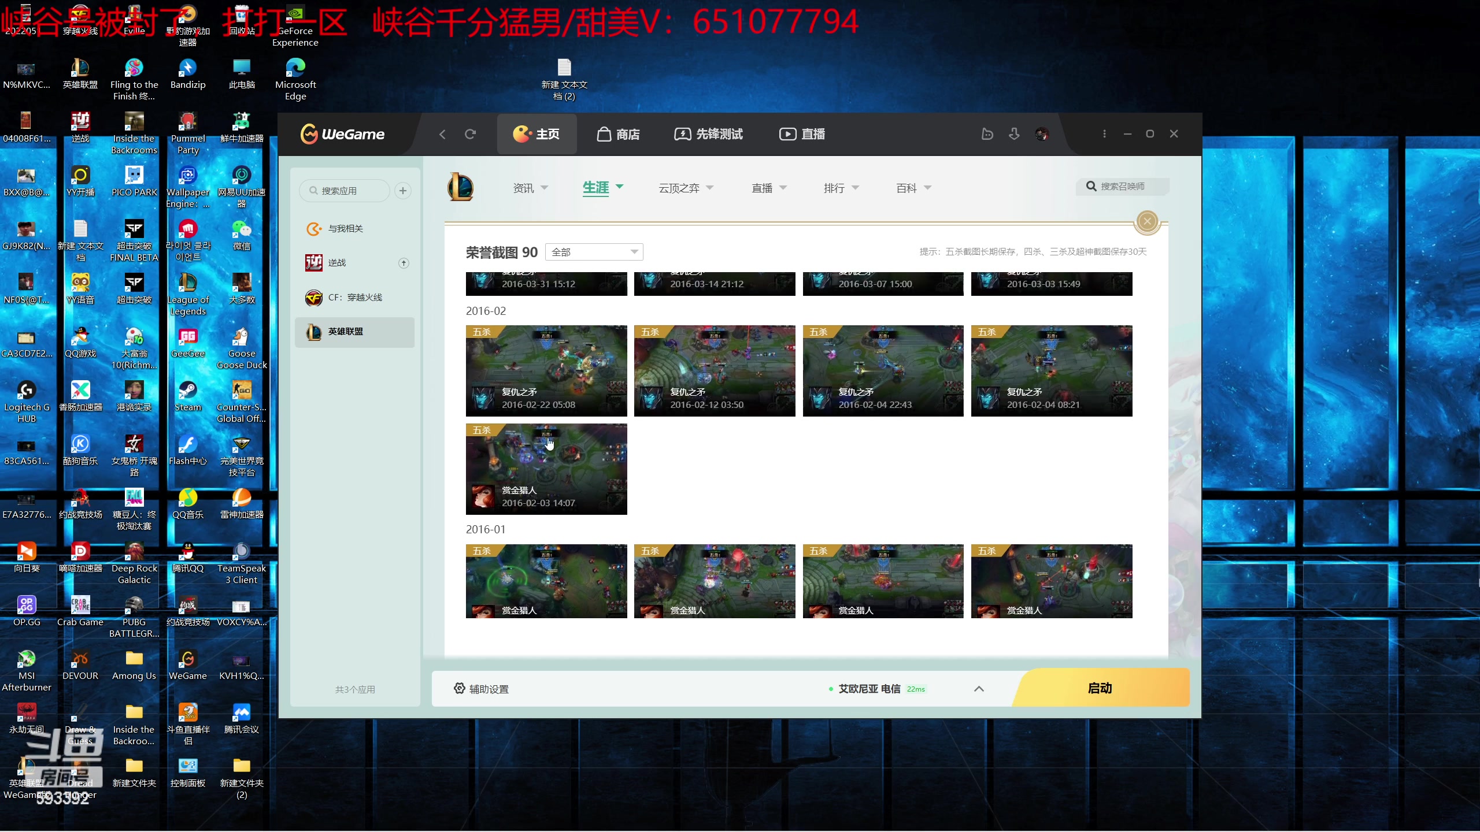Open 复仇之矛 screenshot 2016-02-04 22:43
The image size is (1480, 832).
coord(883,370)
